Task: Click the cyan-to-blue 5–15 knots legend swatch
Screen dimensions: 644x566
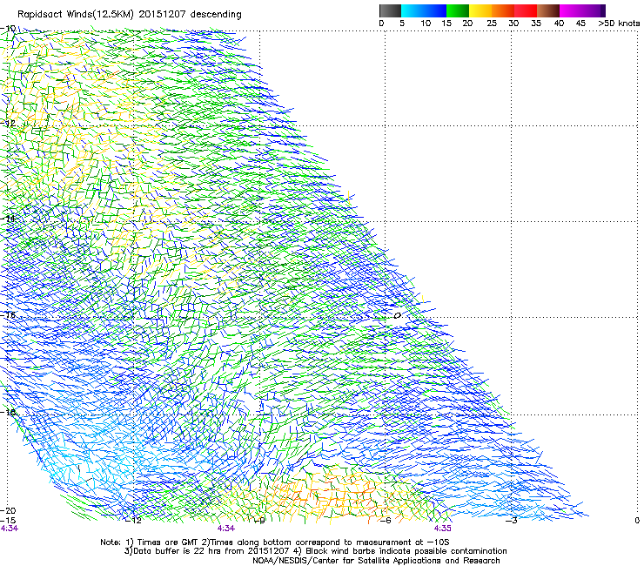Action: (424, 10)
